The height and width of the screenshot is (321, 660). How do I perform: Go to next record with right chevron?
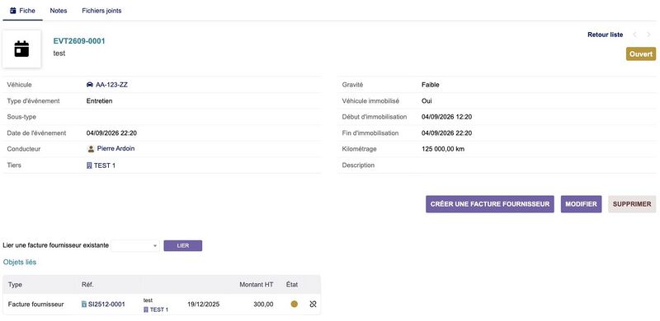pos(648,35)
